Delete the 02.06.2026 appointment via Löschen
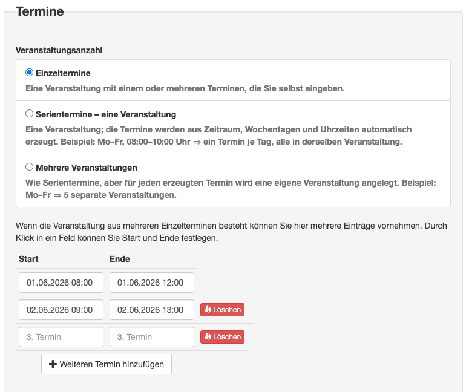Viewport: 469px width, 392px height. (222, 310)
